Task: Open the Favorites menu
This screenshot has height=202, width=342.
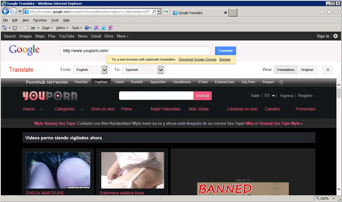Action: (x=40, y=20)
